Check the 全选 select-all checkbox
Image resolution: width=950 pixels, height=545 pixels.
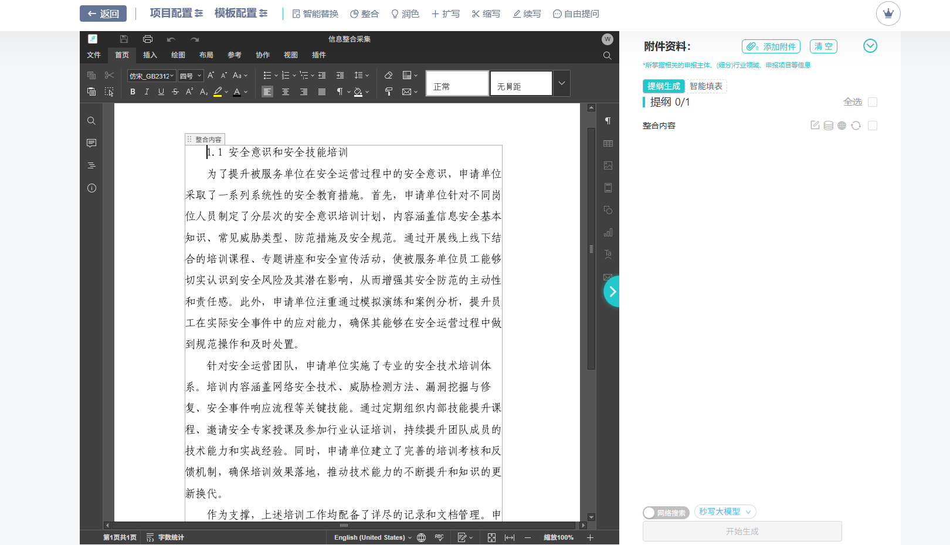[873, 101]
